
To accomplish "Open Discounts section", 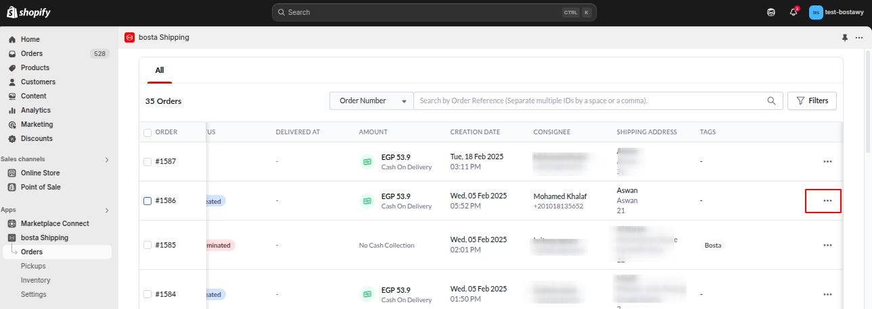I will pos(37,138).
